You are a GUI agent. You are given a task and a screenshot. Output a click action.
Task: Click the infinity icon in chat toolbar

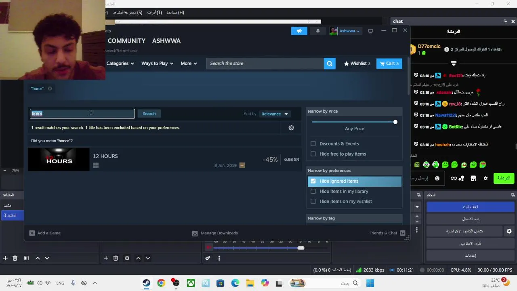(454, 178)
